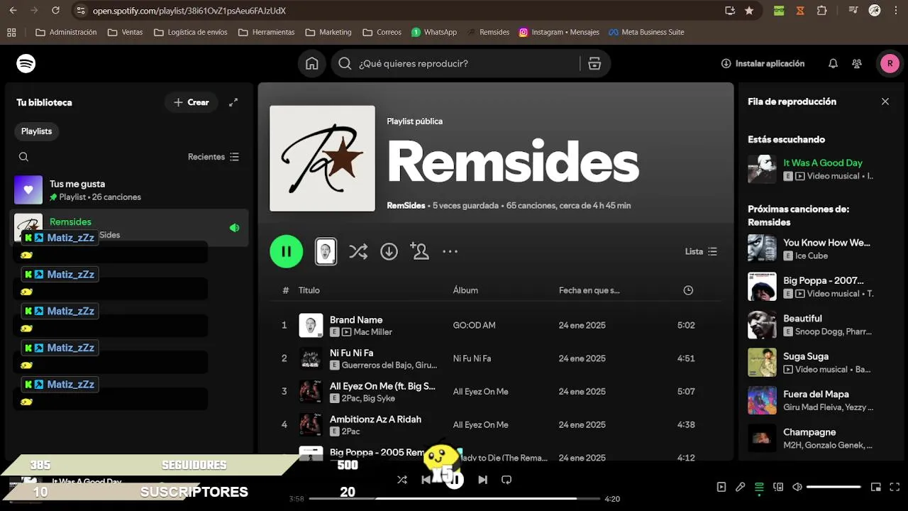The image size is (908, 511).
Task: Toggle the Playlists filter chip
Action: tap(36, 131)
